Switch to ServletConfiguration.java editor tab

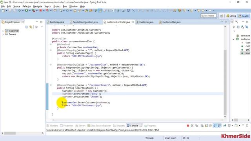coord(84,22)
